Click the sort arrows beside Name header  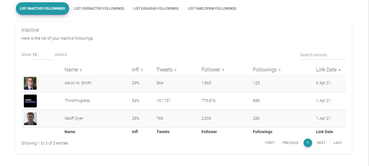tap(80, 69)
